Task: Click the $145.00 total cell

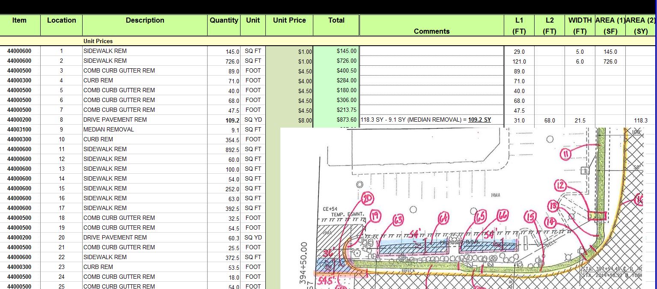Action: [336, 51]
